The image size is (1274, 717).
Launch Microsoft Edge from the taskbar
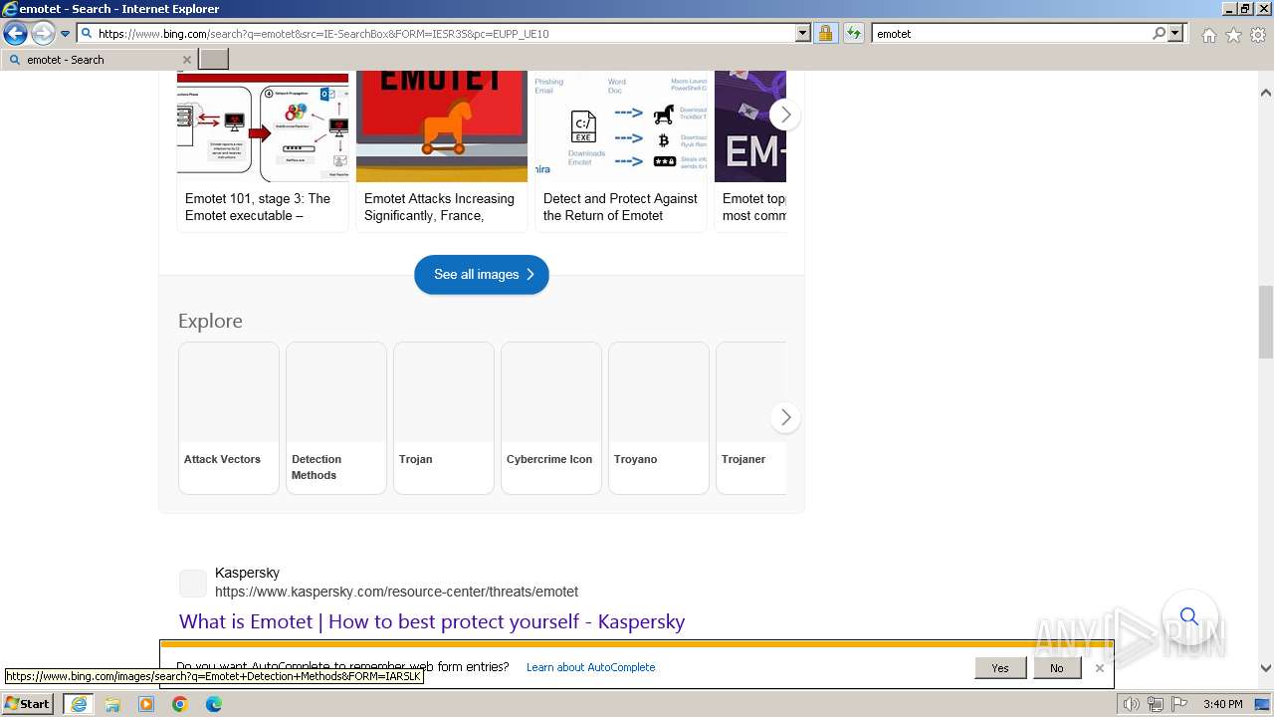pos(214,704)
